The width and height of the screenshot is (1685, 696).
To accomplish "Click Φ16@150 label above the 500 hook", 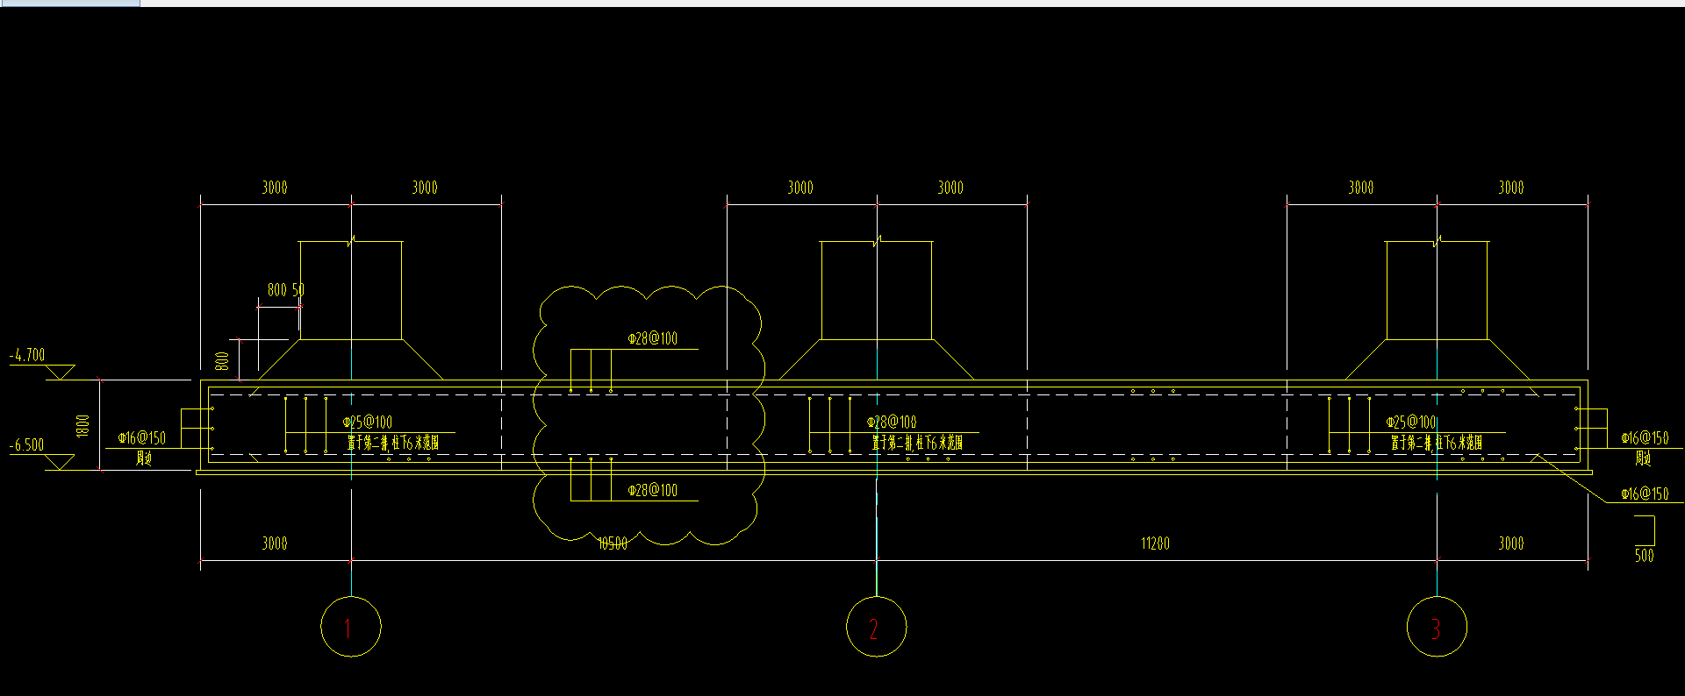I will click(x=1645, y=494).
